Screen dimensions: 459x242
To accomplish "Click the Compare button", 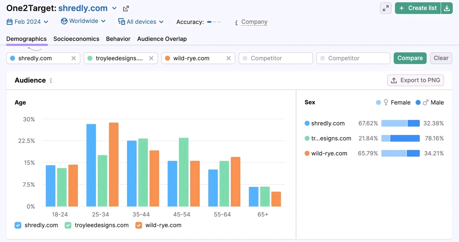I will 410,58.
